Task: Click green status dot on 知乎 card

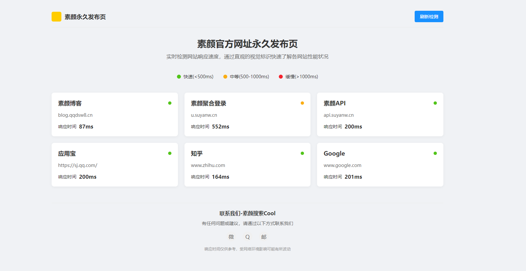Action: tap(302, 153)
